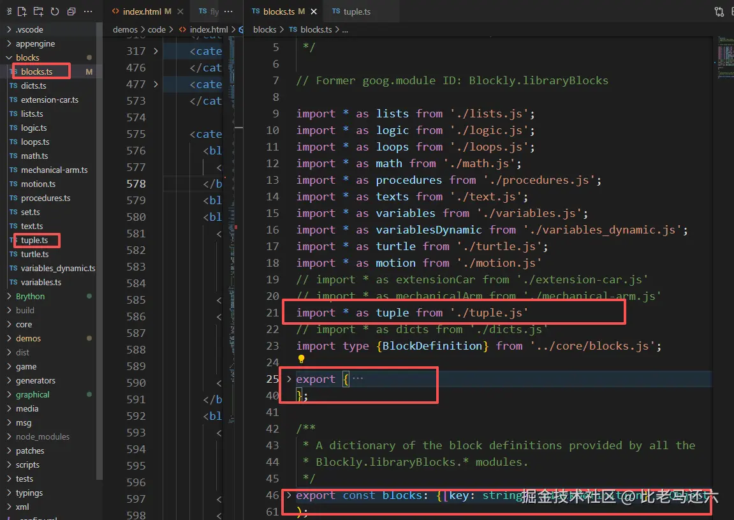The width and height of the screenshot is (734, 520).
Task: Click the open changes compare icon
Action: pyautogui.click(x=719, y=11)
